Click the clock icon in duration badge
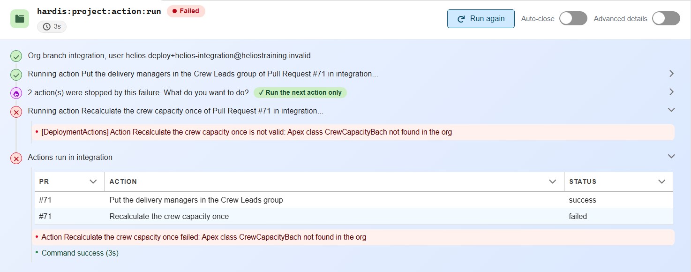 click(46, 27)
